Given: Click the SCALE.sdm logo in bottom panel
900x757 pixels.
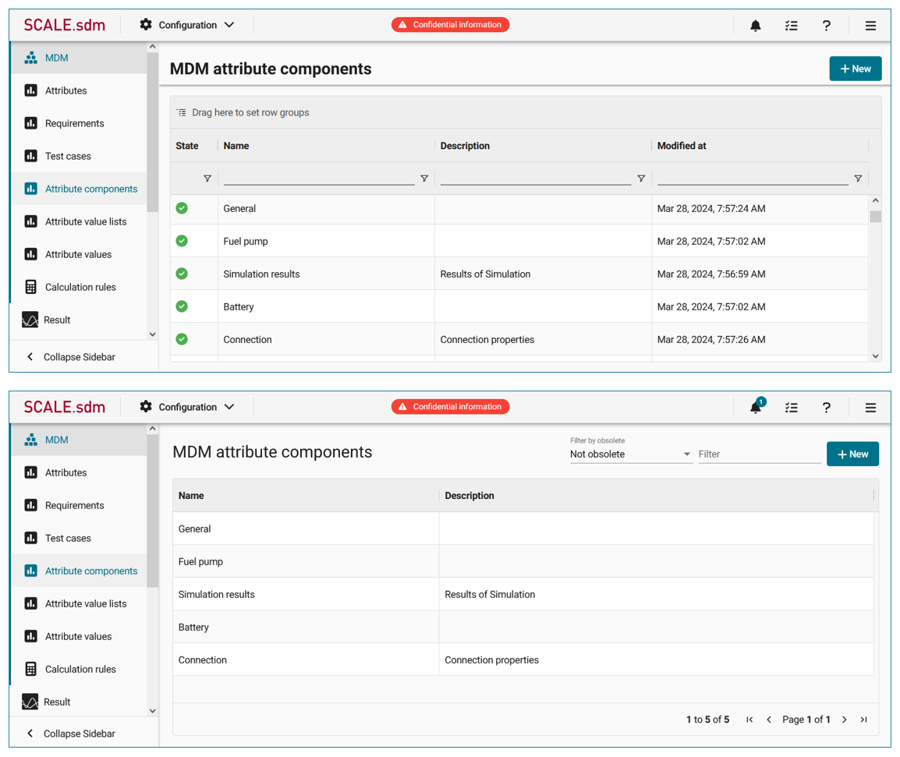Looking at the screenshot, I should tap(64, 407).
